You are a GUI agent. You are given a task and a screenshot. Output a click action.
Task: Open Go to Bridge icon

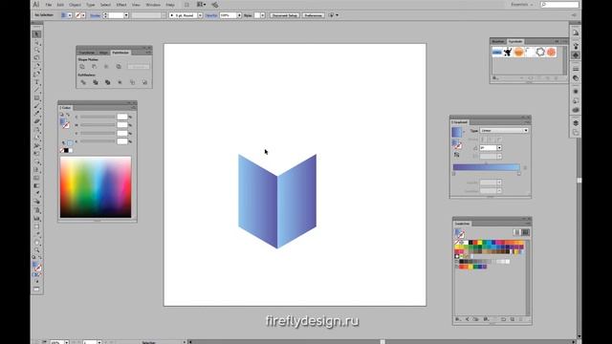pos(186,5)
